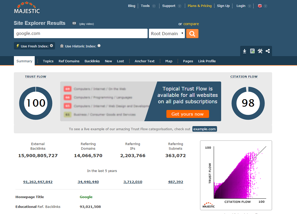Click the Trust Flow heading
Screen dimensions: 297x214
coord(36,77)
